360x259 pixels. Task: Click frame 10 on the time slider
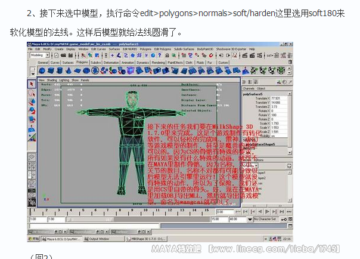[x=145, y=210]
